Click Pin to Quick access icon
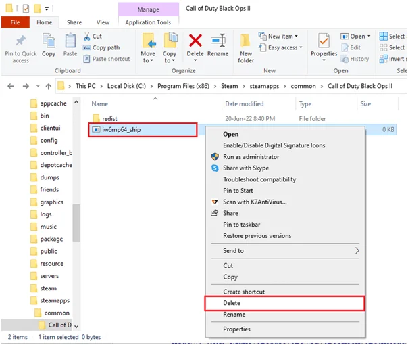Image resolution: width=408 pixels, height=345 pixels. pos(20,41)
